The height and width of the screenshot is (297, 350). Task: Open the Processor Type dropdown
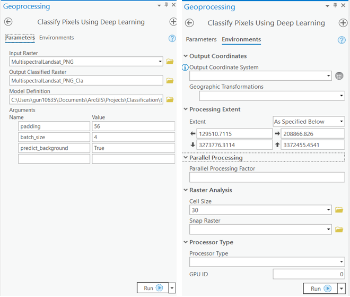(x=267, y=262)
